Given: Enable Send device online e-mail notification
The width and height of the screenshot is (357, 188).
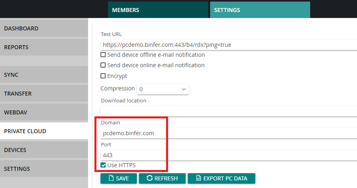Looking at the screenshot, I should [x=103, y=65].
